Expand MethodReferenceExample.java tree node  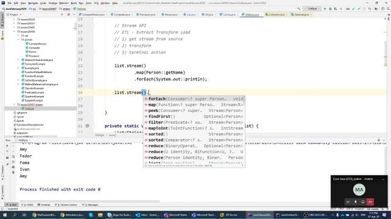click(x=18, y=84)
